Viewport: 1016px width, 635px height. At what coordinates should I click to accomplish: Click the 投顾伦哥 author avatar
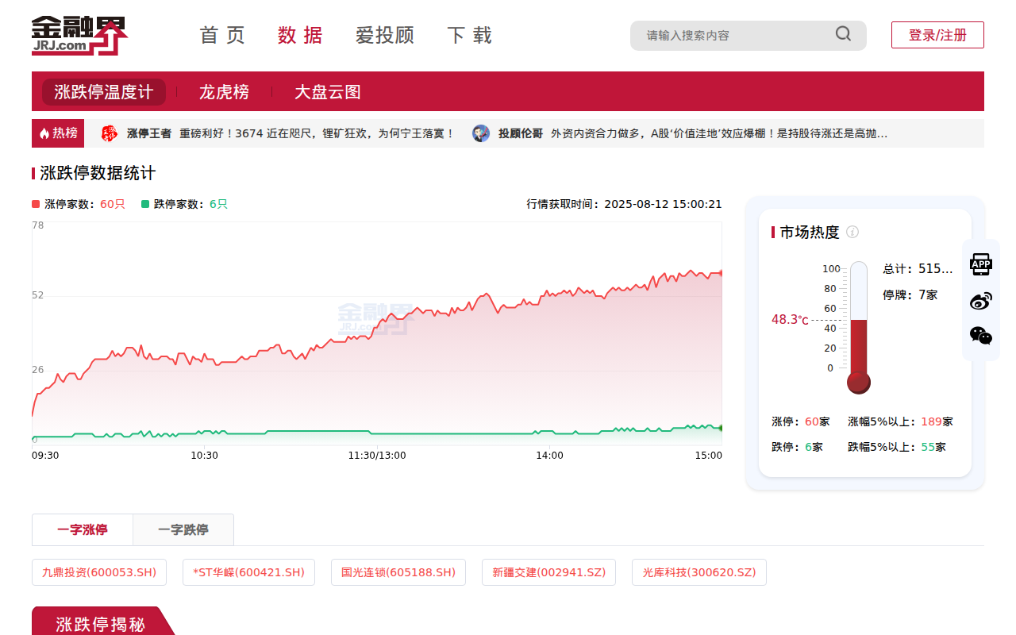481,133
